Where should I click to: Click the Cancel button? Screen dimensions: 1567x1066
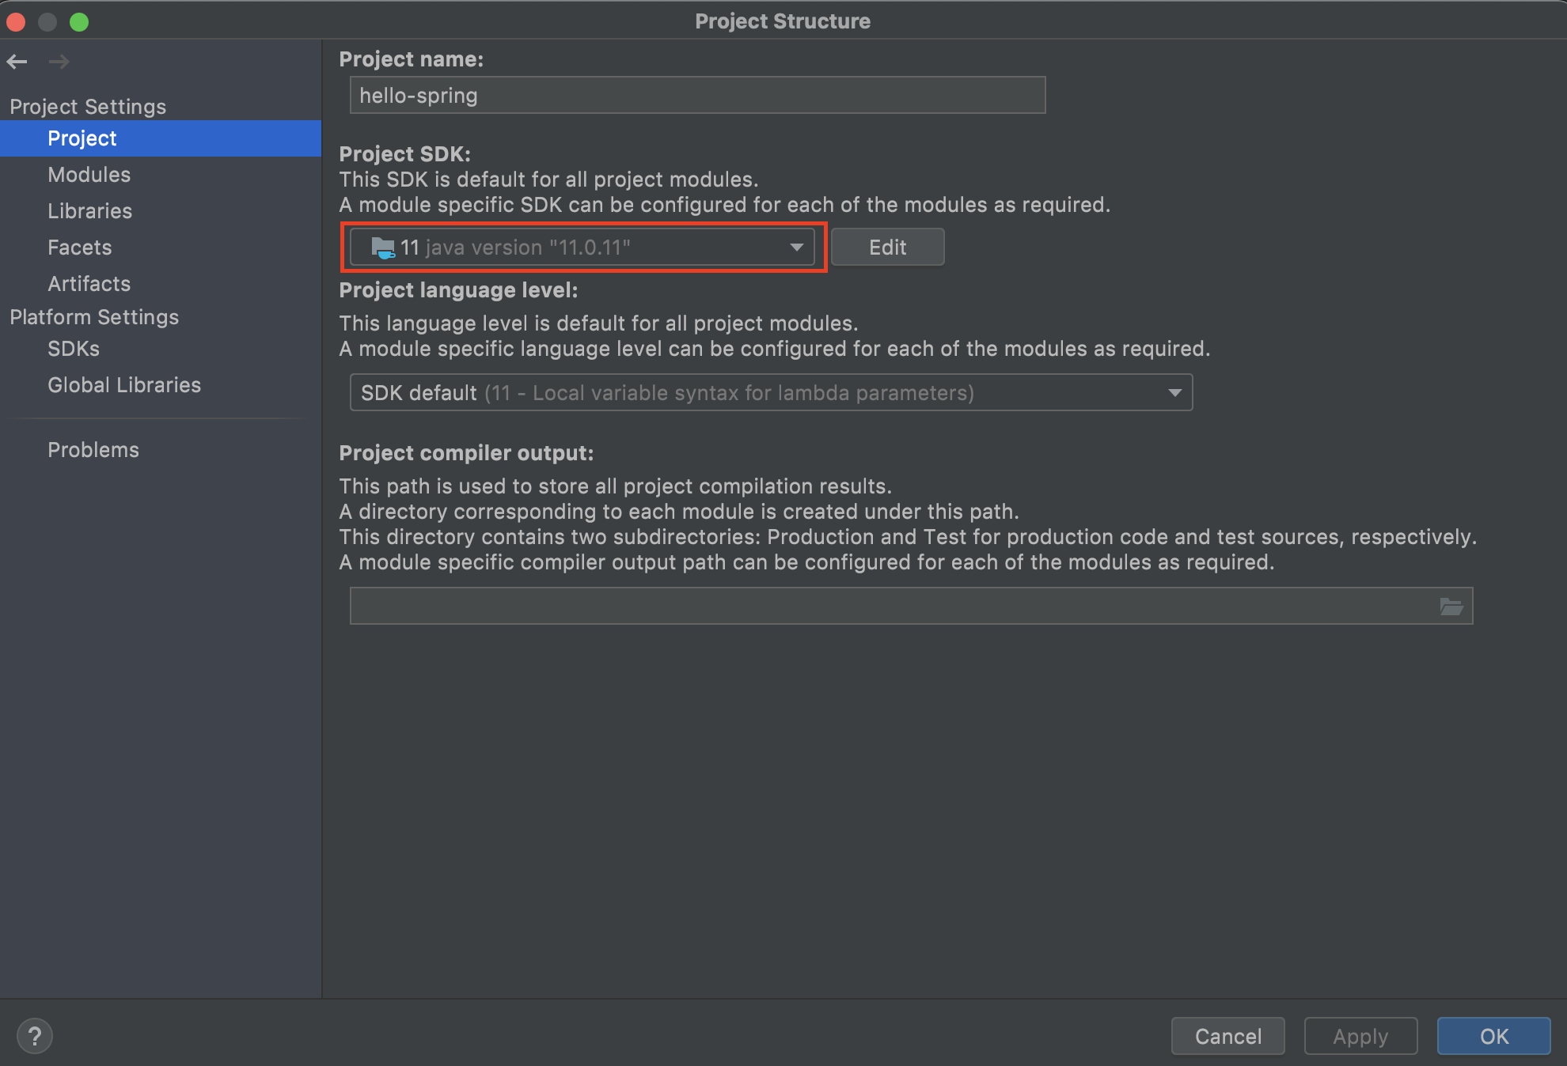pyautogui.click(x=1227, y=1036)
